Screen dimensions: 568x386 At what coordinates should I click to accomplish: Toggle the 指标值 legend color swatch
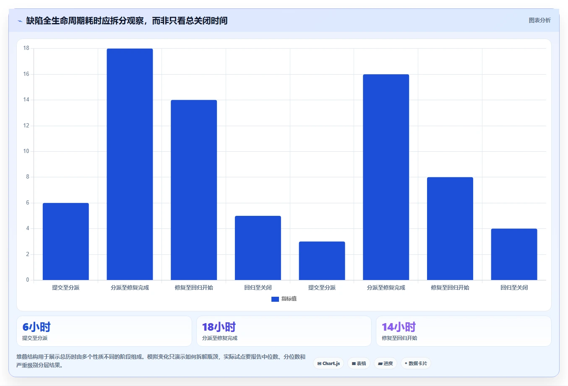275,299
